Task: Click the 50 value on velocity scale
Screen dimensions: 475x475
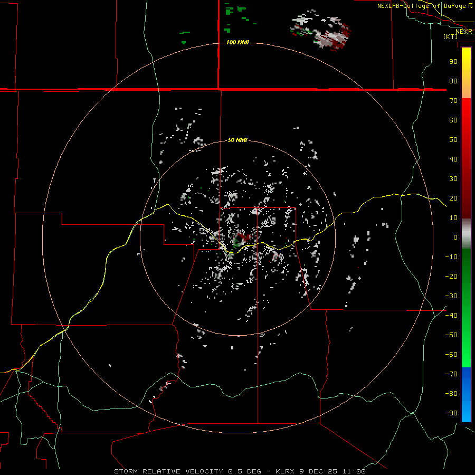Action: tap(453, 140)
